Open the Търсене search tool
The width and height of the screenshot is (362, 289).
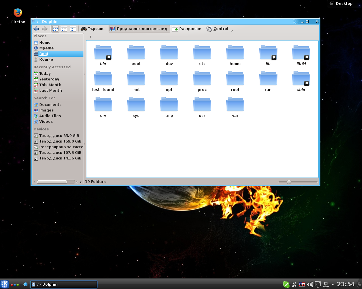(92, 29)
